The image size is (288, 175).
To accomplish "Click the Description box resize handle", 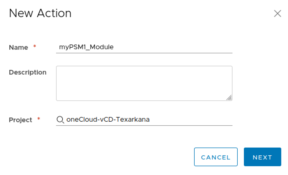I will click(x=229, y=98).
